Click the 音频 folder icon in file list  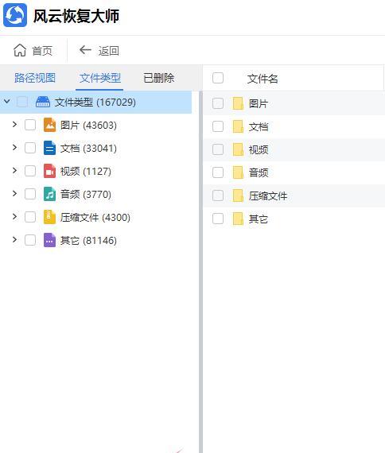pos(238,172)
